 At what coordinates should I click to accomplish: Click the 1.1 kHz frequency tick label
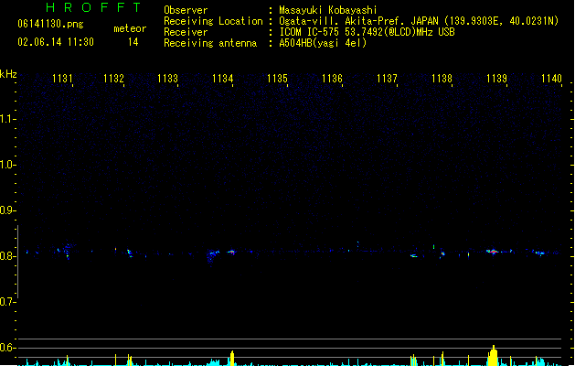click(x=7, y=119)
